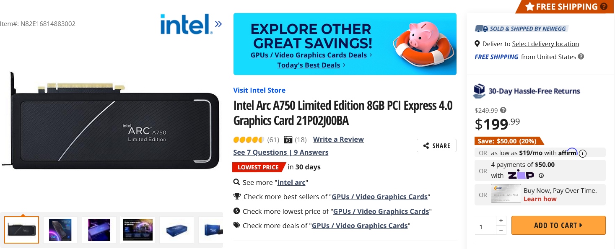Click the Zip payments info icon

(x=541, y=176)
